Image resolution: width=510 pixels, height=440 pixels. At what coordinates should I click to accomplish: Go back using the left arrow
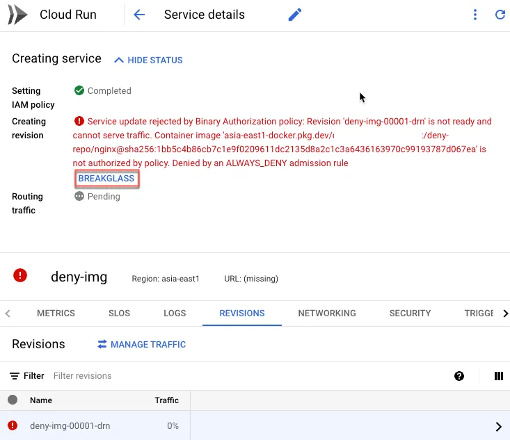[139, 15]
